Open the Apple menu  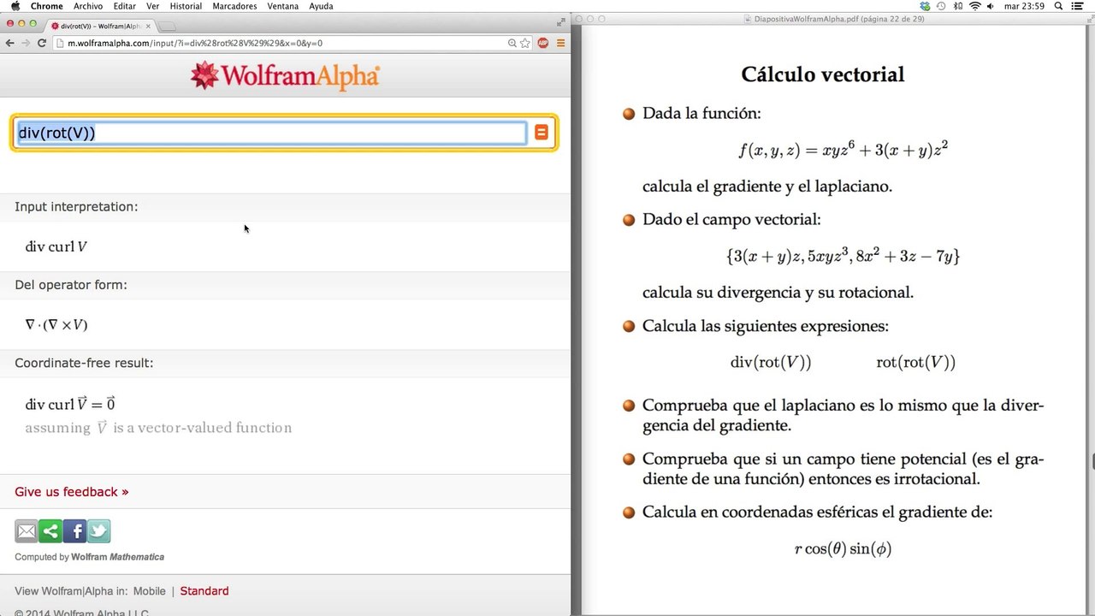[x=15, y=6]
